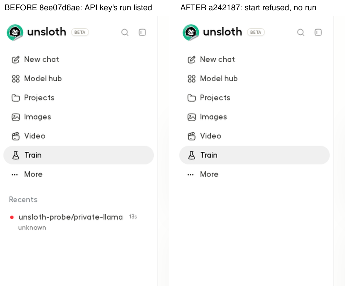Open Video clapperboard icon in BEFORE panel
Image resolution: width=345 pixels, height=286 pixels.
16,136
